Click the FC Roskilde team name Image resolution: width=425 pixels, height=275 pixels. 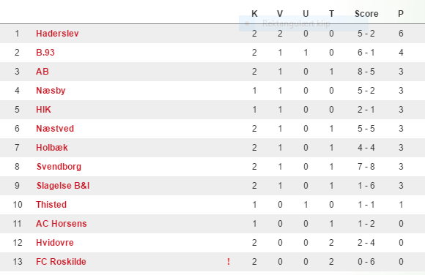point(61,262)
